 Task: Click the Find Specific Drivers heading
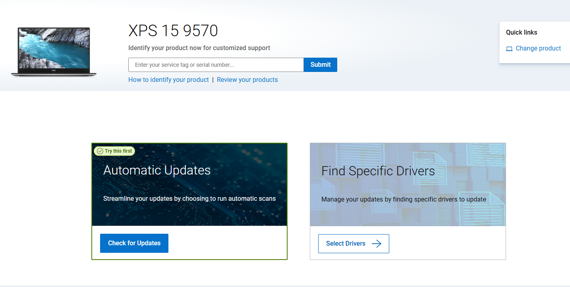coord(378,171)
